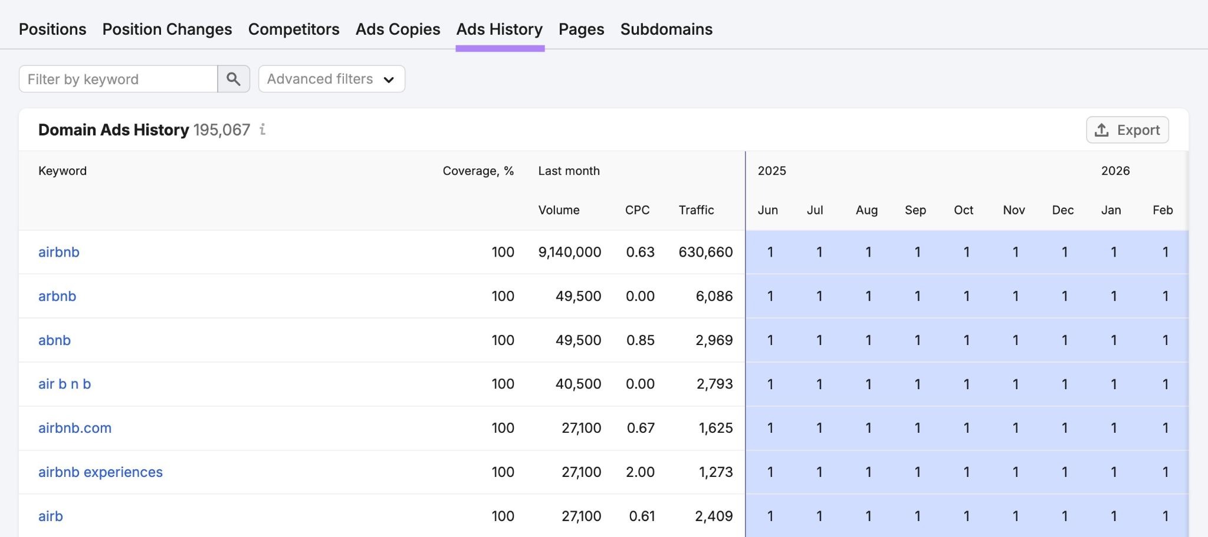This screenshot has width=1208, height=537.
Task: Click the abnb row Nov position cell
Action: tap(1016, 340)
